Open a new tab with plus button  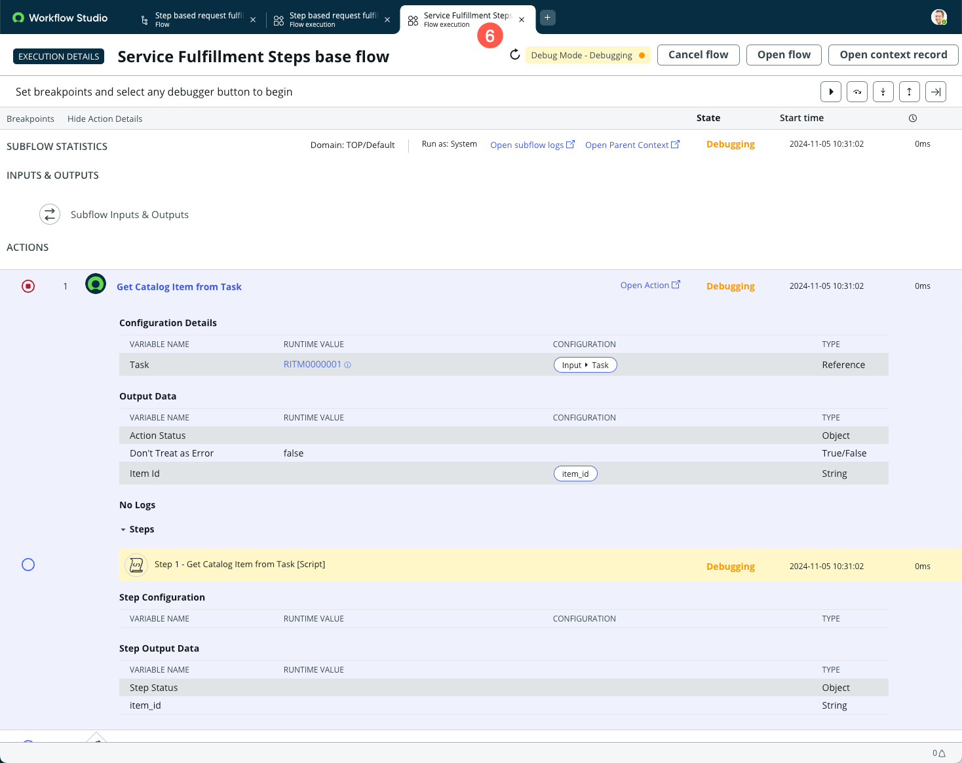coord(548,18)
